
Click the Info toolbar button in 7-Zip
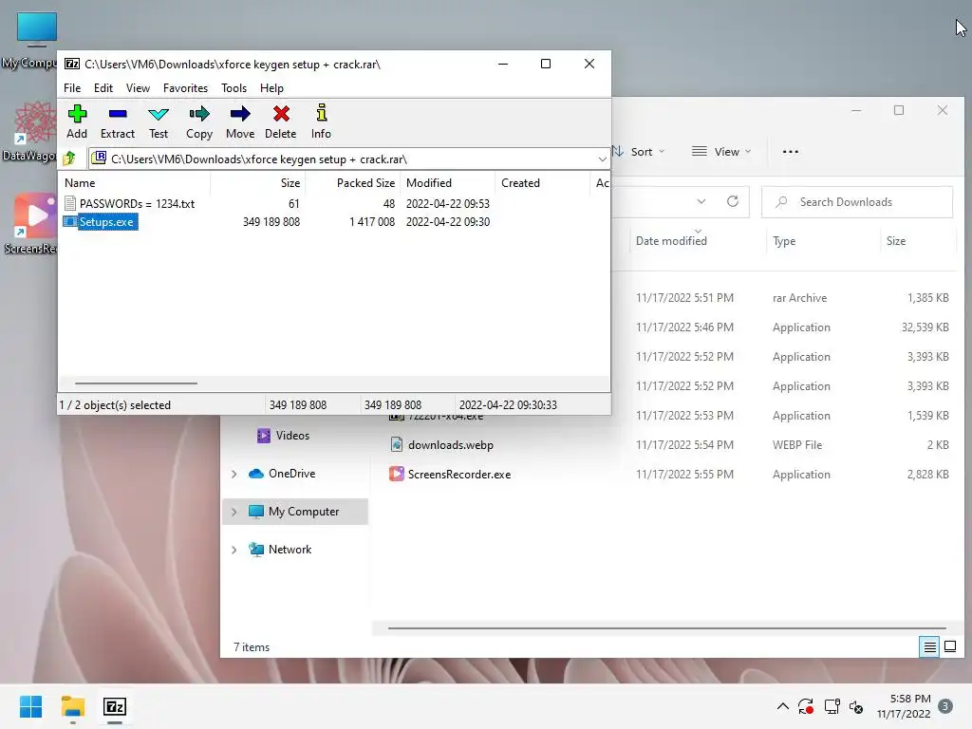point(321,121)
